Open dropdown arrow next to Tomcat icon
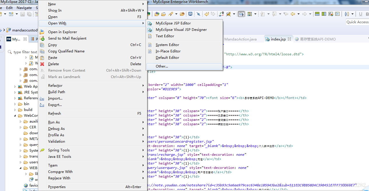The width and height of the screenshot is (369, 191). pyautogui.click(x=234, y=14)
